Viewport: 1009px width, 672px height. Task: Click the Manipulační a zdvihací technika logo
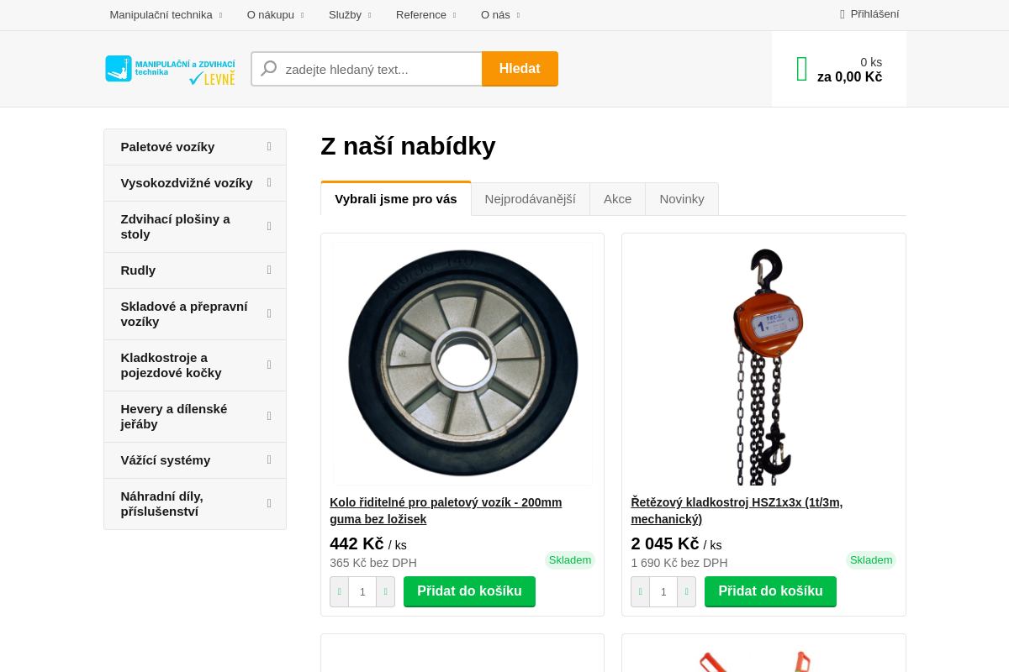[x=169, y=69]
